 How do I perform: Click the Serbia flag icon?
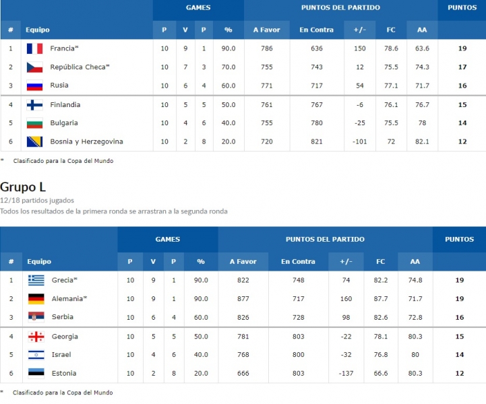click(x=36, y=317)
